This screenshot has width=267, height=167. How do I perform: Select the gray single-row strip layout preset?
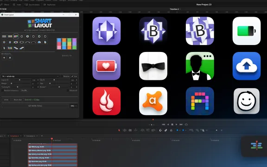point(4,36)
